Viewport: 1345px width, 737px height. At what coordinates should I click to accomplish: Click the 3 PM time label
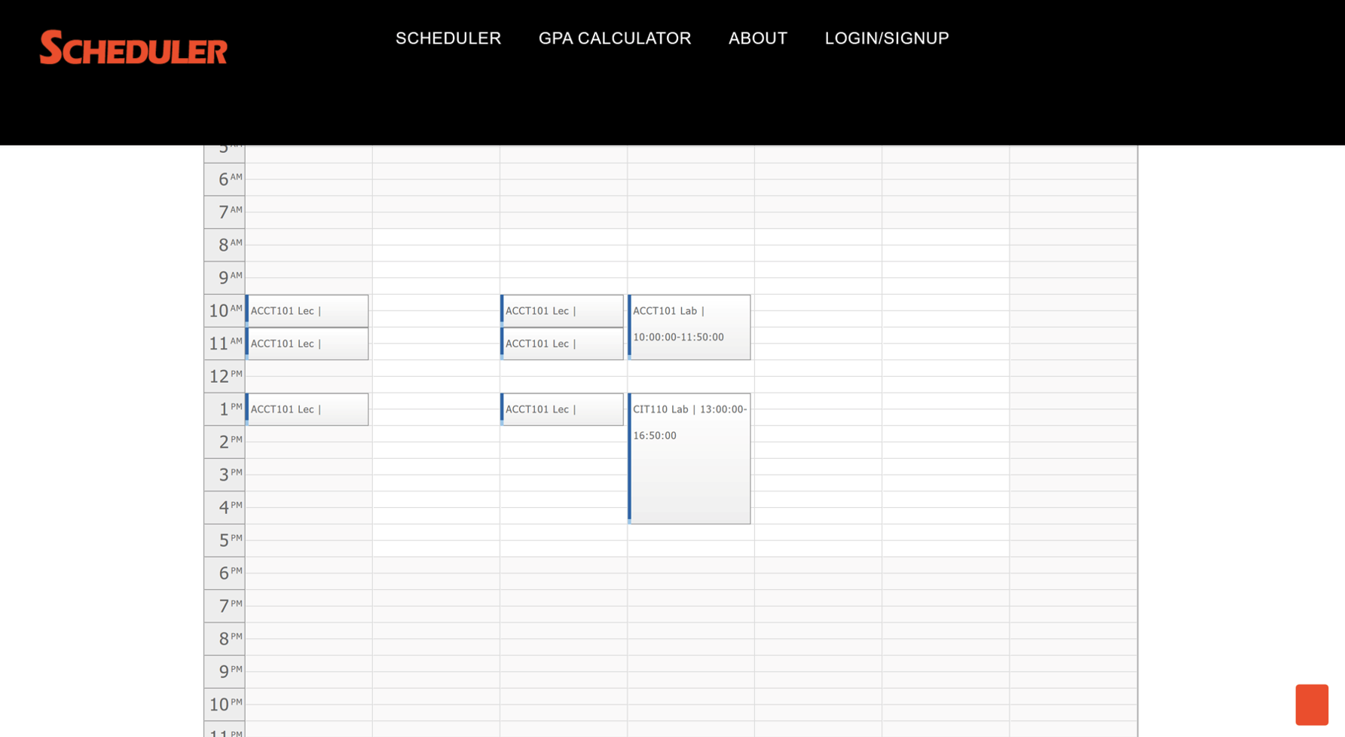[225, 475]
